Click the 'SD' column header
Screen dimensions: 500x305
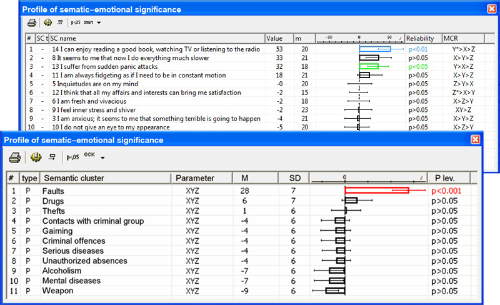pyautogui.click(x=294, y=178)
